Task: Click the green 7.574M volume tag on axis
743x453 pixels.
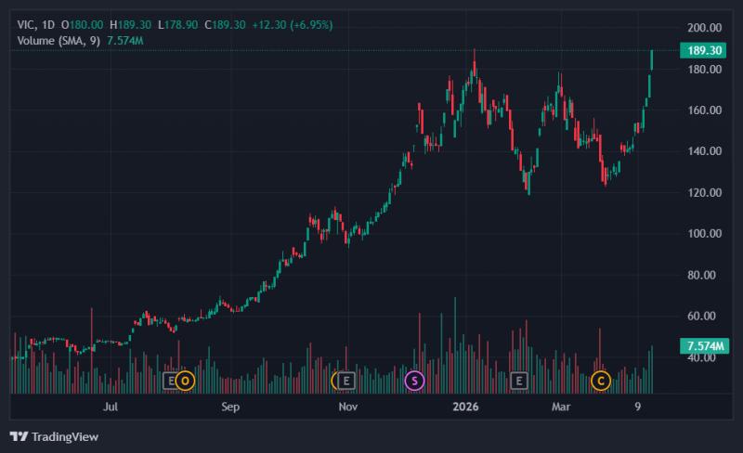Action: [x=704, y=346]
